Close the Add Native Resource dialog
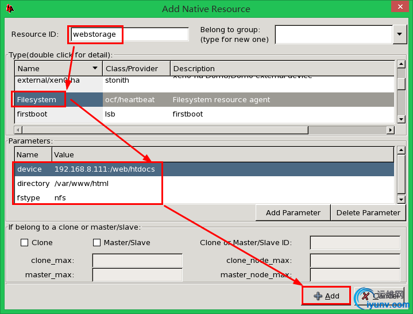The width and height of the screenshot is (413, 314). 400,6
